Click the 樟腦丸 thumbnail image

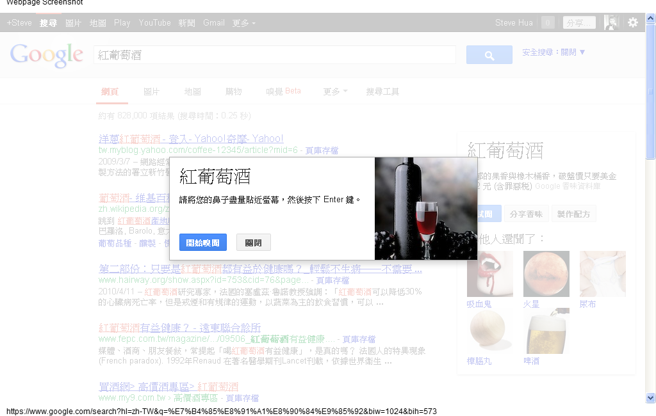[x=490, y=331]
